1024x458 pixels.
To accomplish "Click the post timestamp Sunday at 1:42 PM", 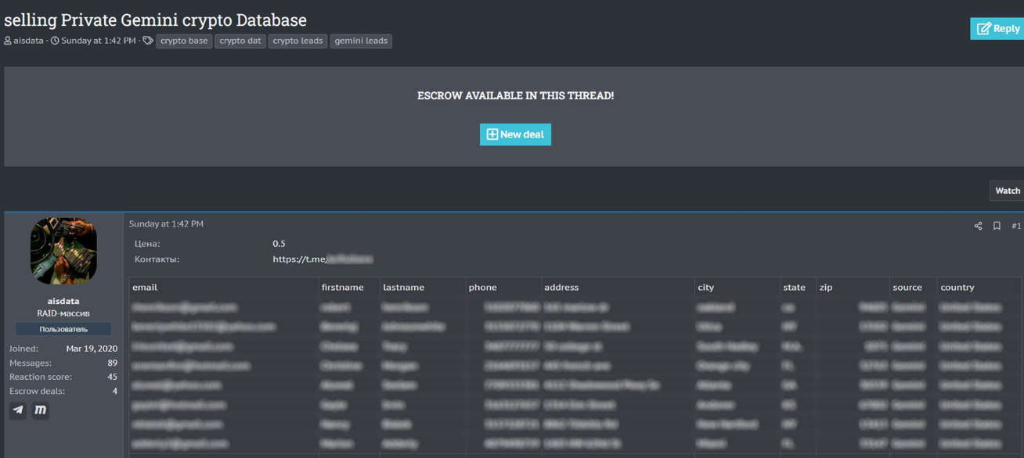I will 166,224.
